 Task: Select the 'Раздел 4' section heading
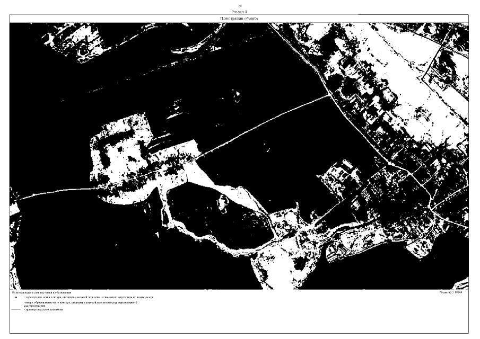click(240, 11)
